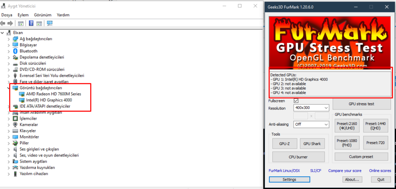396x189 pixels.
Task: Select the Görüntü bağdaştırıcıları display icon
Action: [x=16, y=88]
